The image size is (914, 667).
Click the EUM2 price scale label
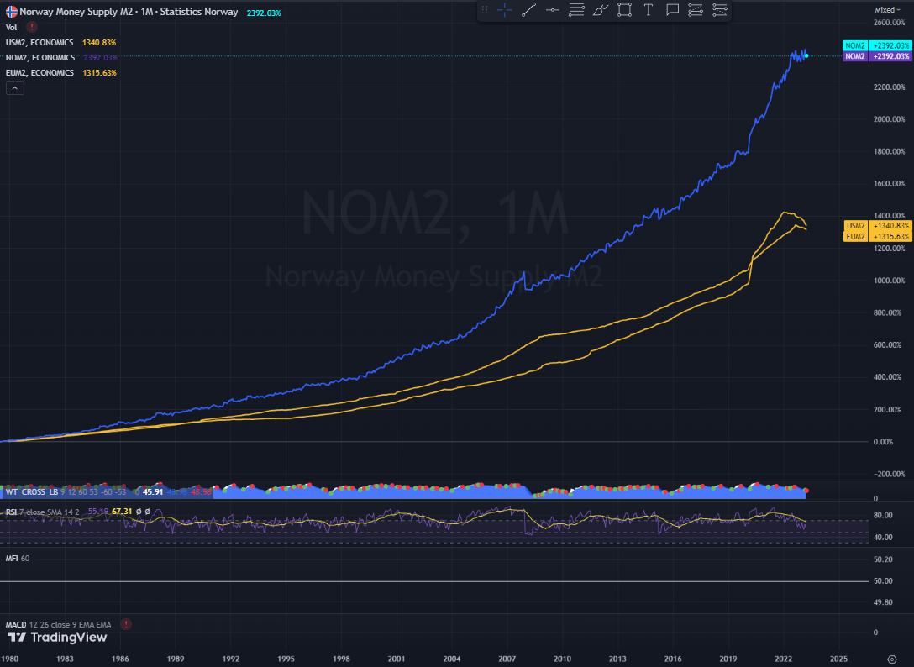coord(877,237)
